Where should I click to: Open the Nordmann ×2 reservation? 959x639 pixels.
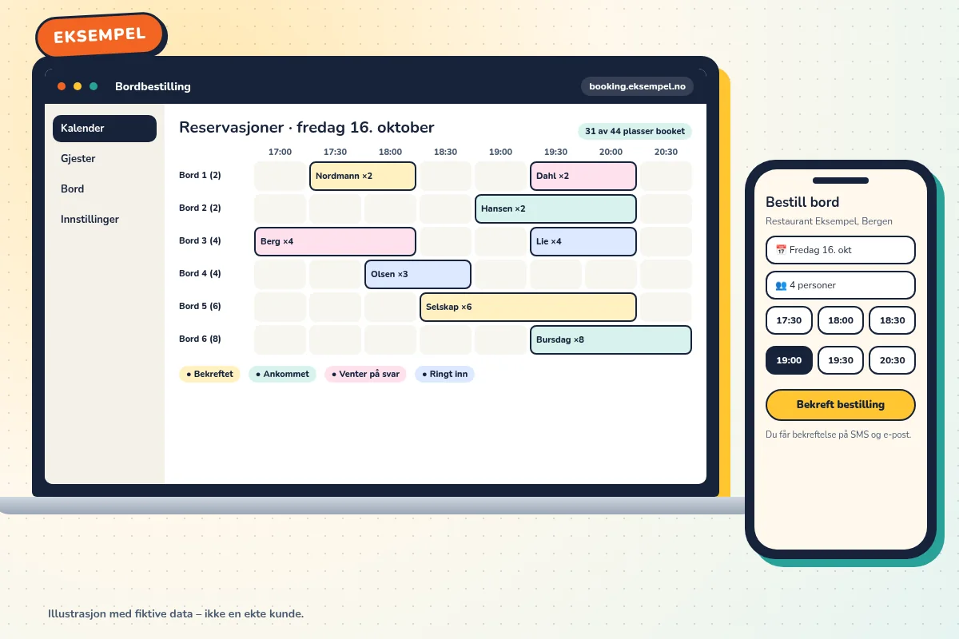(363, 176)
